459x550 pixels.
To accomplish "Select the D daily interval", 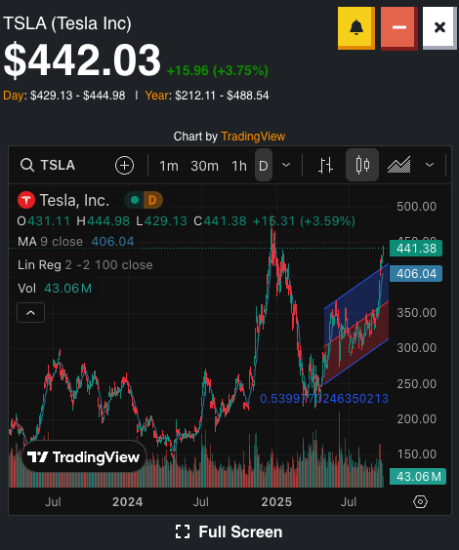I will coord(264,165).
